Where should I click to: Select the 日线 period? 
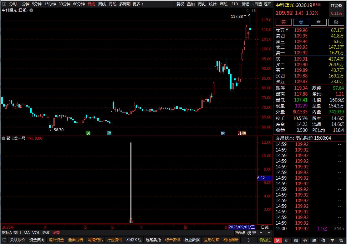[91, 4]
